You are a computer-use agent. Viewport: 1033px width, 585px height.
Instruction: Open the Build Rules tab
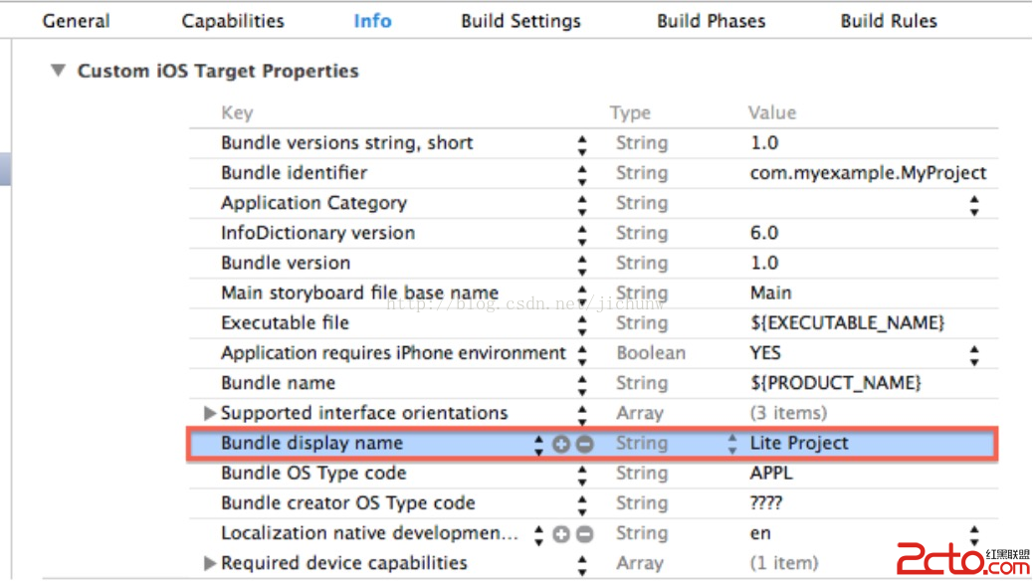click(x=889, y=21)
